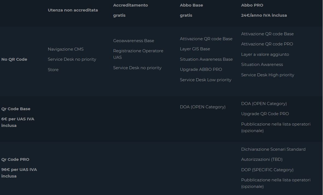Select the 'Accreditamento' column heading
This screenshot has height=195, width=323.
(x=130, y=5)
